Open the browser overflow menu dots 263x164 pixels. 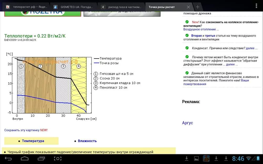pyautogui.click(x=256, y=6)
